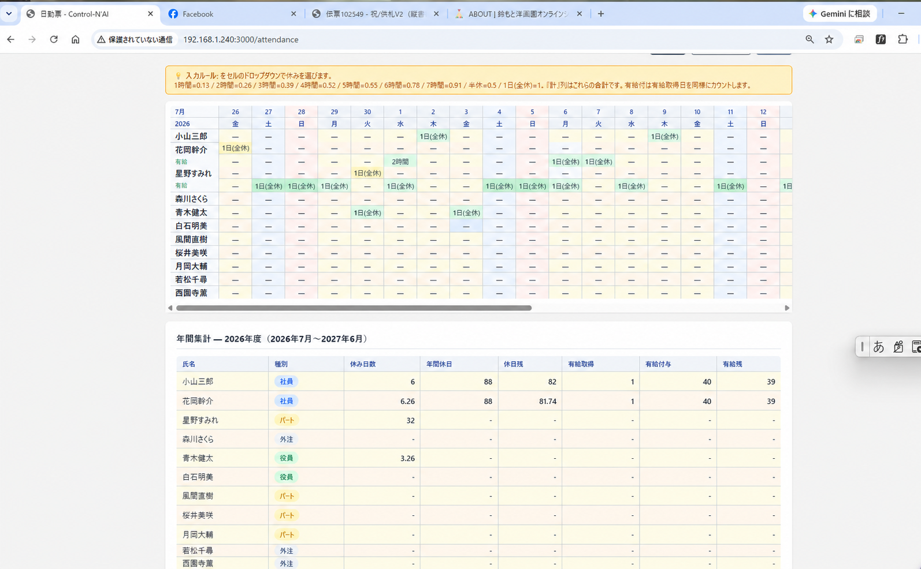Navigate back with the arrow
This screenshot has width=921, height=569.
(11, 39)
